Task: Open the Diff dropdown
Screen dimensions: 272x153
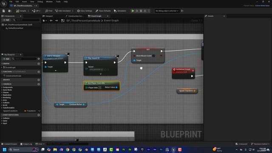Action: point(36,11)
